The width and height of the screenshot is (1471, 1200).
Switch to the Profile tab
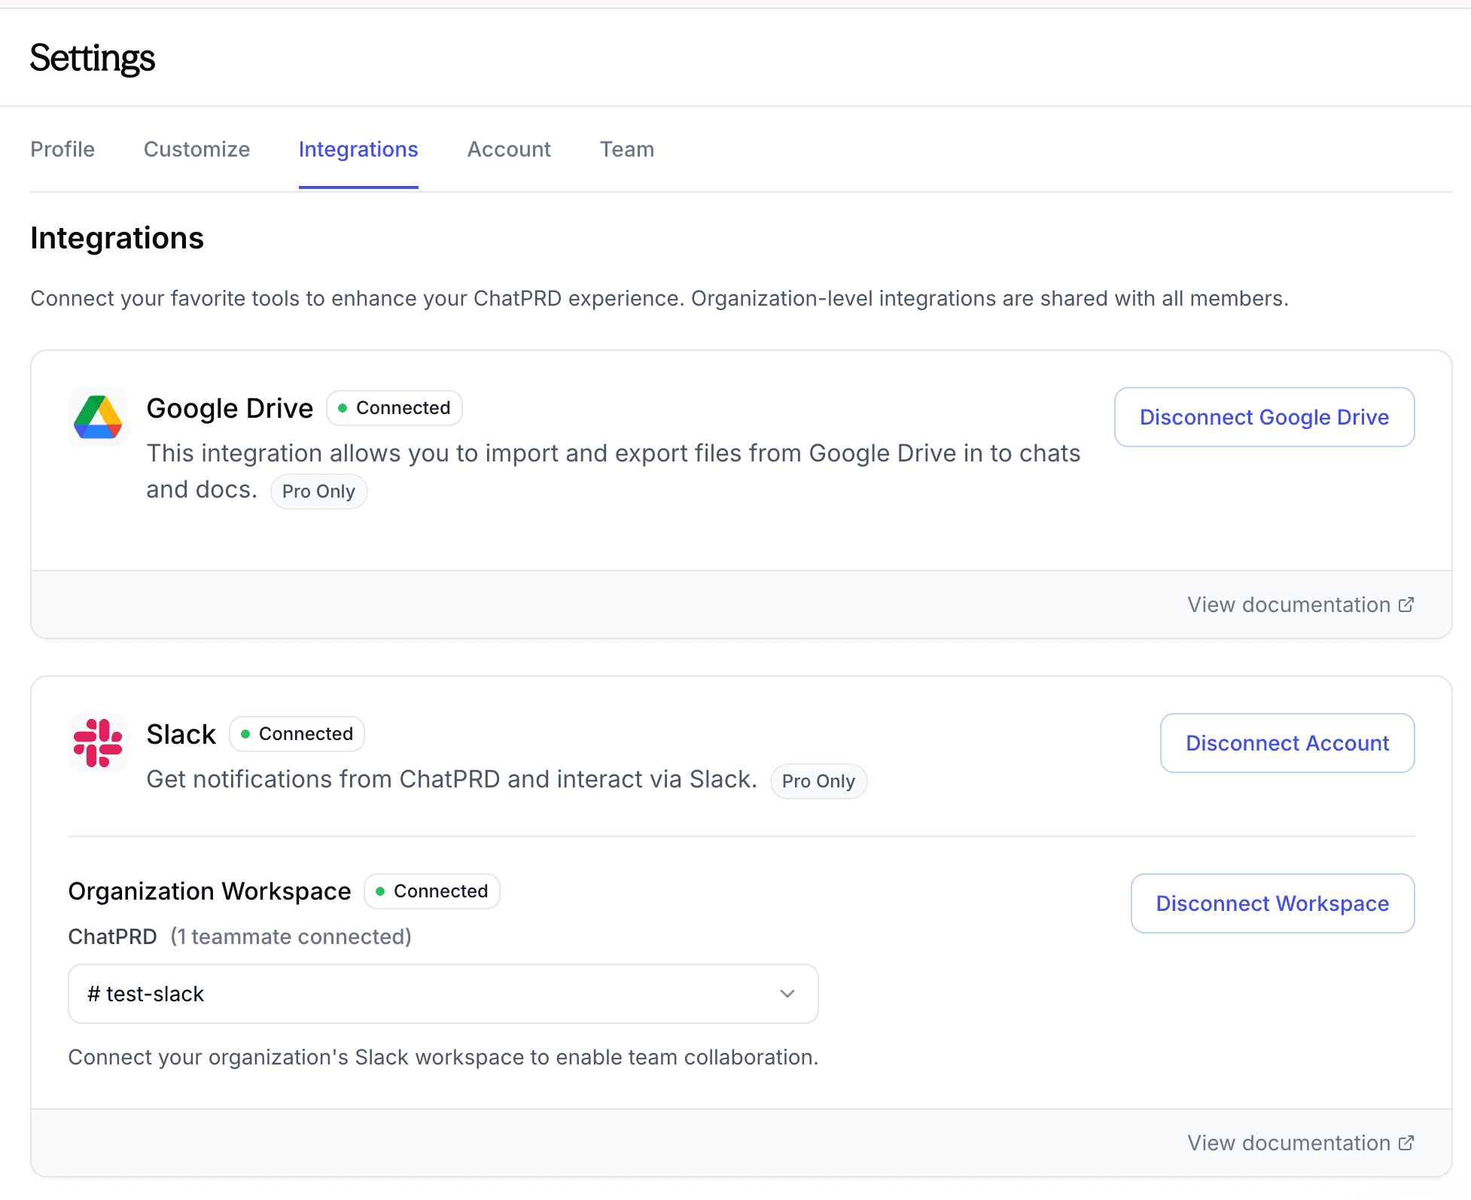62,149
